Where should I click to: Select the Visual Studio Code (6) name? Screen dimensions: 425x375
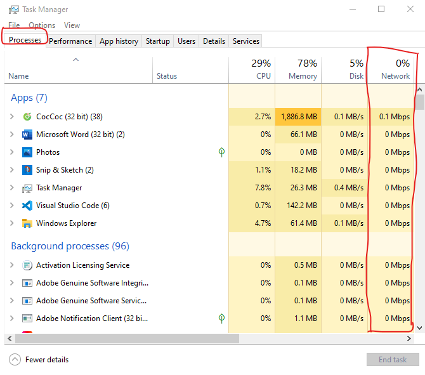click(73, 206)
